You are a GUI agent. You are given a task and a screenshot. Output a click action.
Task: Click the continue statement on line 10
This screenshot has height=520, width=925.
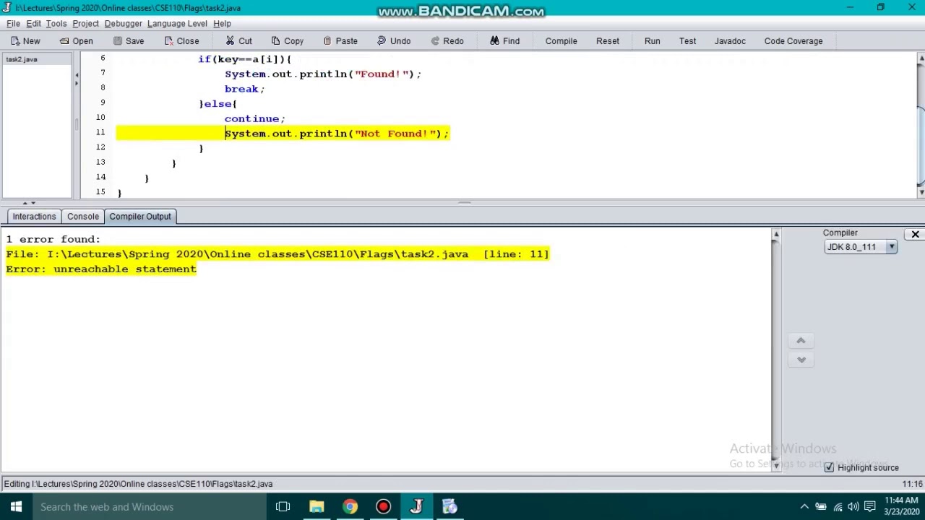[254, 118]
